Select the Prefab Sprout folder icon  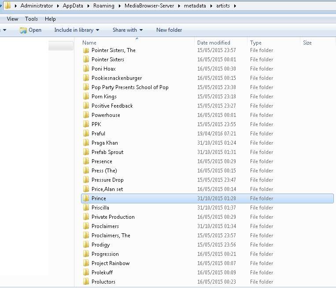[86, 152]
